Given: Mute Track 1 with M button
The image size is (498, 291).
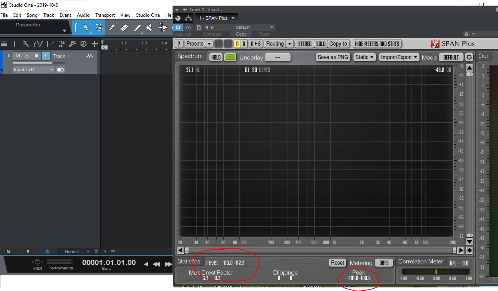Looking at the screenshot, I should [x=18, y=56].
